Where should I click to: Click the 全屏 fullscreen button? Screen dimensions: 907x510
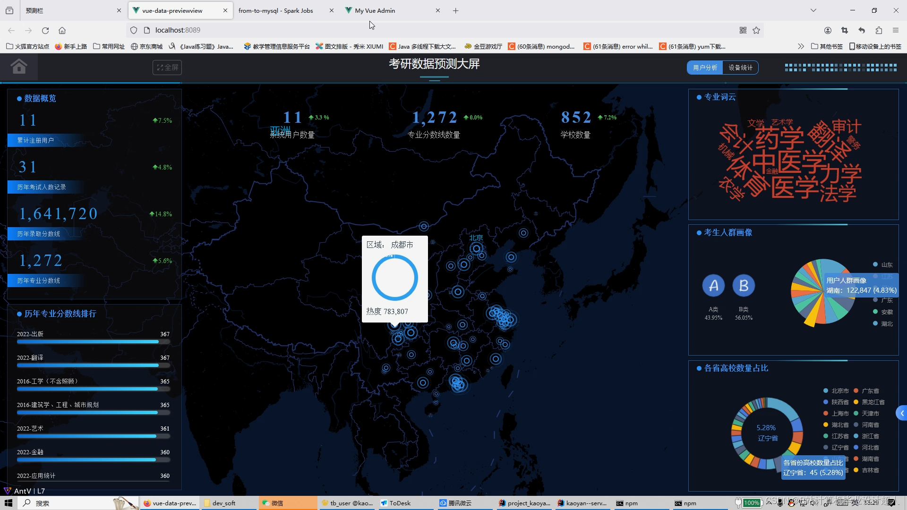click(167, 68)
